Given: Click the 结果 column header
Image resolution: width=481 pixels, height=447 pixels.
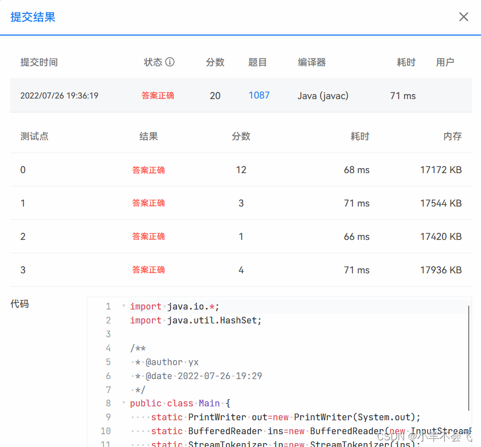Looking at the screenshot, I should [148, 136].
